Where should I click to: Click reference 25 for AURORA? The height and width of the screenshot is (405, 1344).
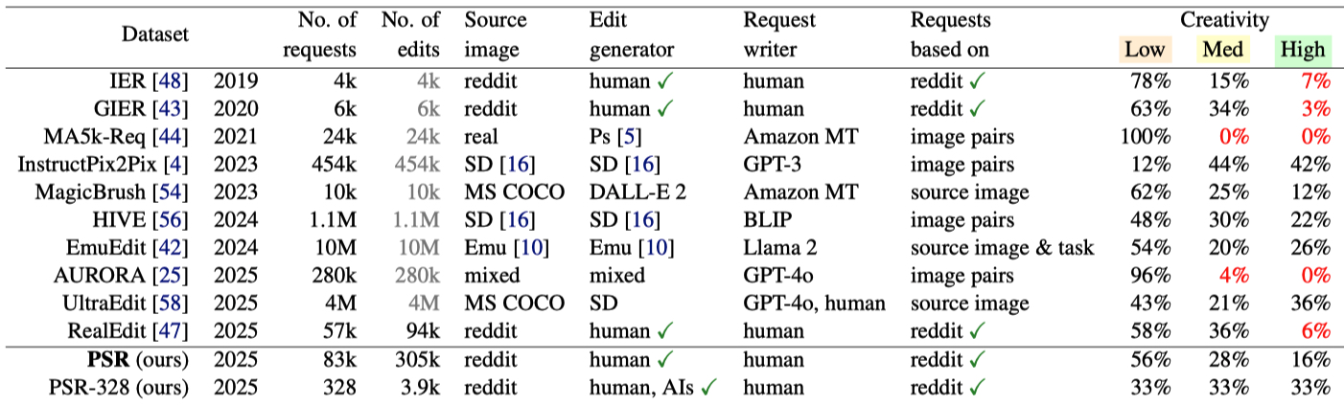[173, 276]
